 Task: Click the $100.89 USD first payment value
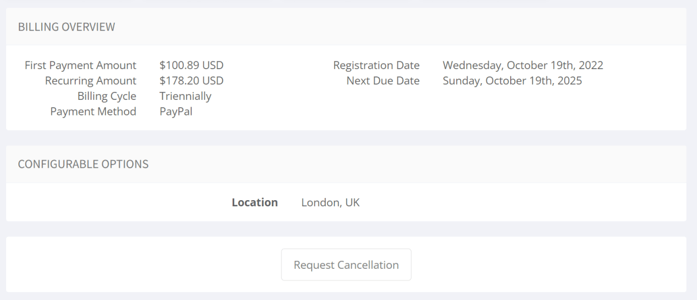point(191,65)
